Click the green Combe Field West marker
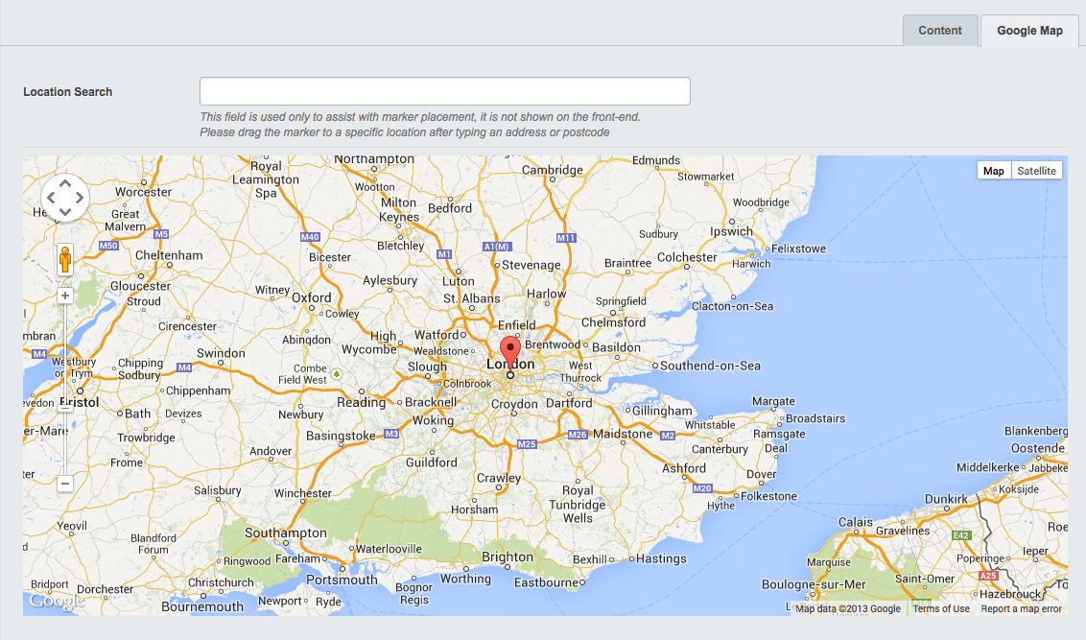This screenshot has width=1086, height=640. pos(337,374)
